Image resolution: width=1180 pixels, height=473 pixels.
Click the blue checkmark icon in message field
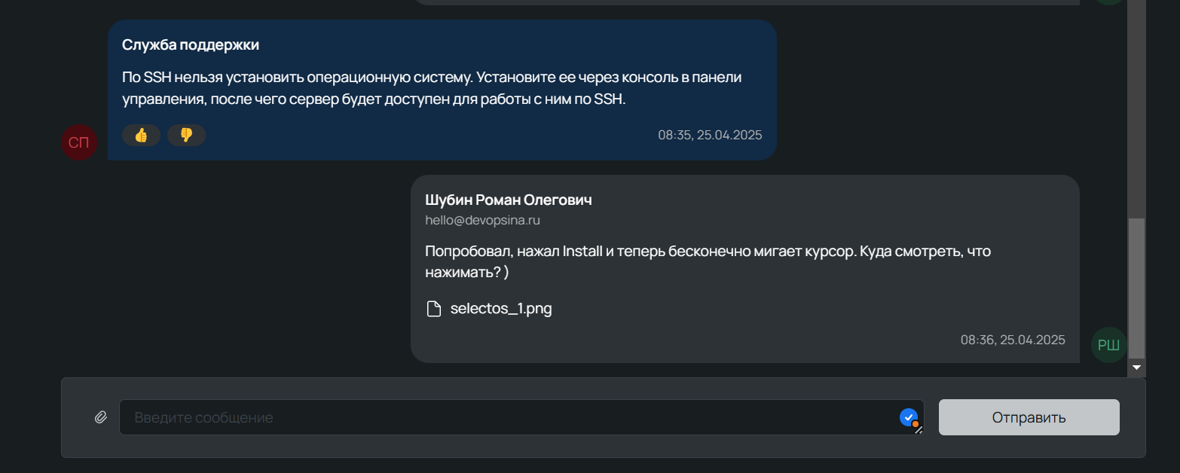pos(908,417)
